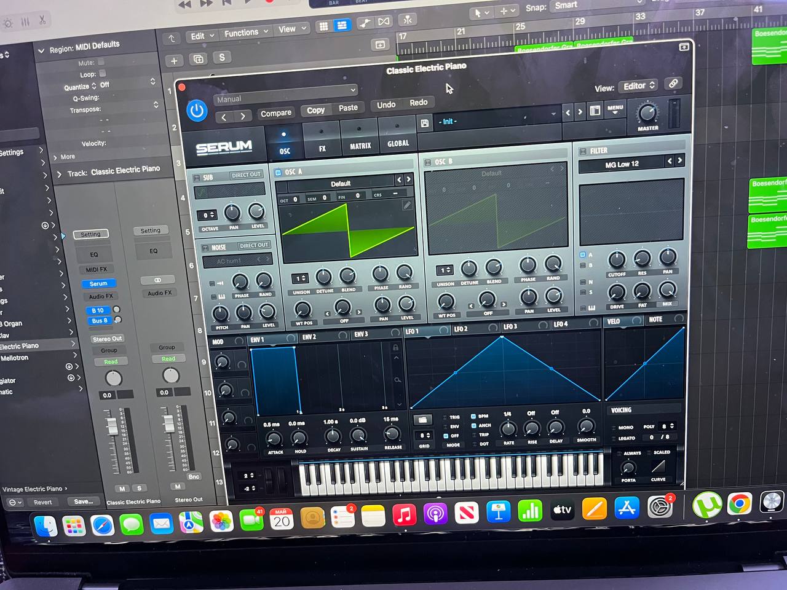The height and width of the screenshot is (590, 787).
Task: Go to next Serum preset arrow
Action: click(x=580, y=112)
